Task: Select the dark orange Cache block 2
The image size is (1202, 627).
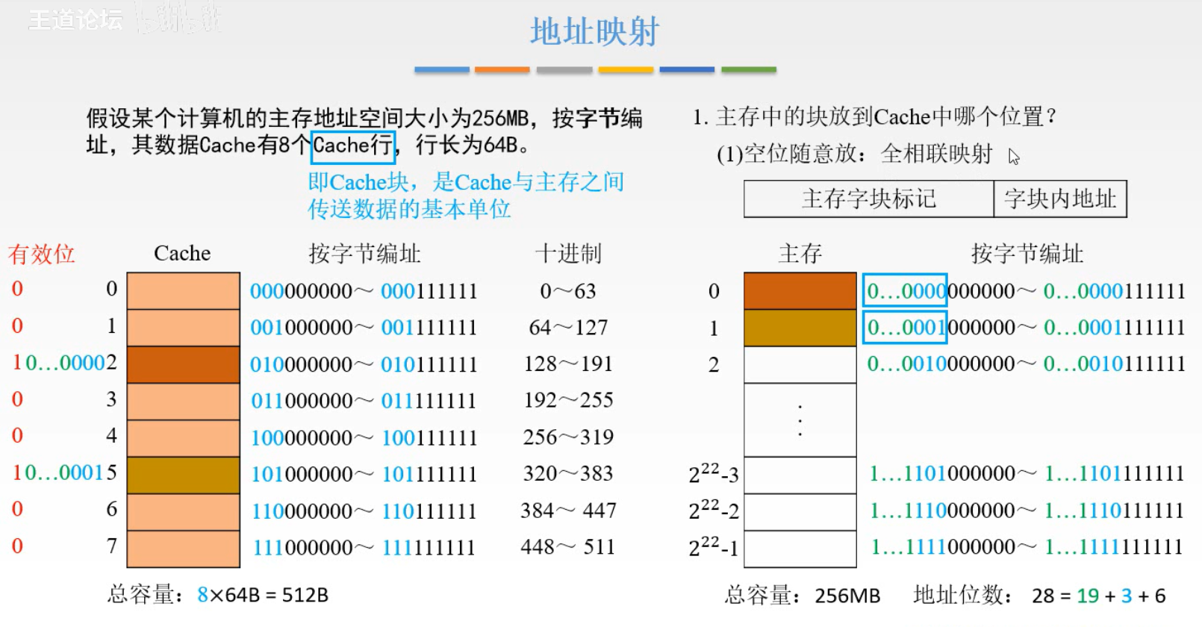Action: (184, 364)
